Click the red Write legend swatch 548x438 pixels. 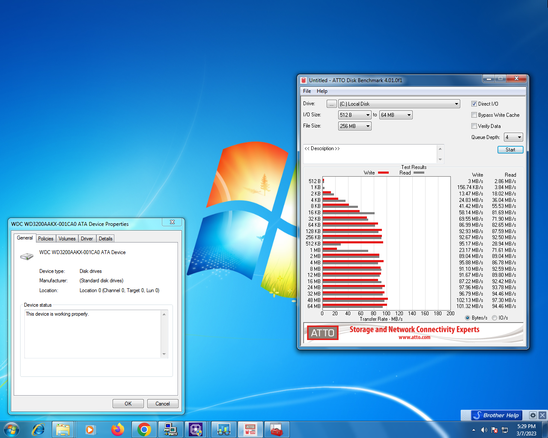coord(383,173)
